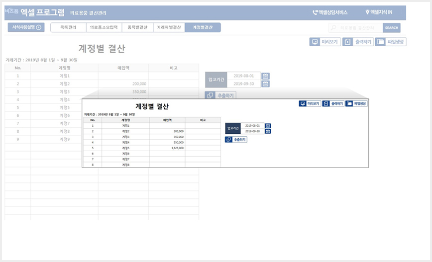Select the 계정8 cell in the inset table
This screenshot has height=262, width=432.
(x=125, y=165)
